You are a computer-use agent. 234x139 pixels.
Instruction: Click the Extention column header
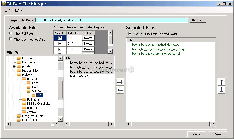pyautogui.click(x=74, y=33)
